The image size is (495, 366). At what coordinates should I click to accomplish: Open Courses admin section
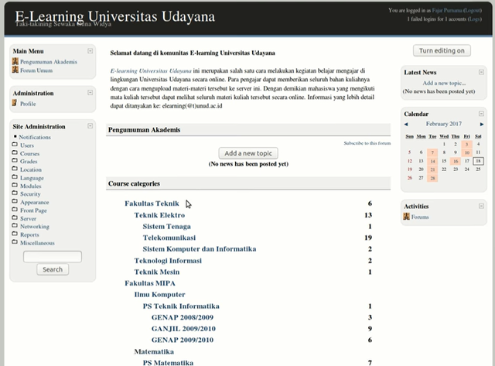coord(29,153)
